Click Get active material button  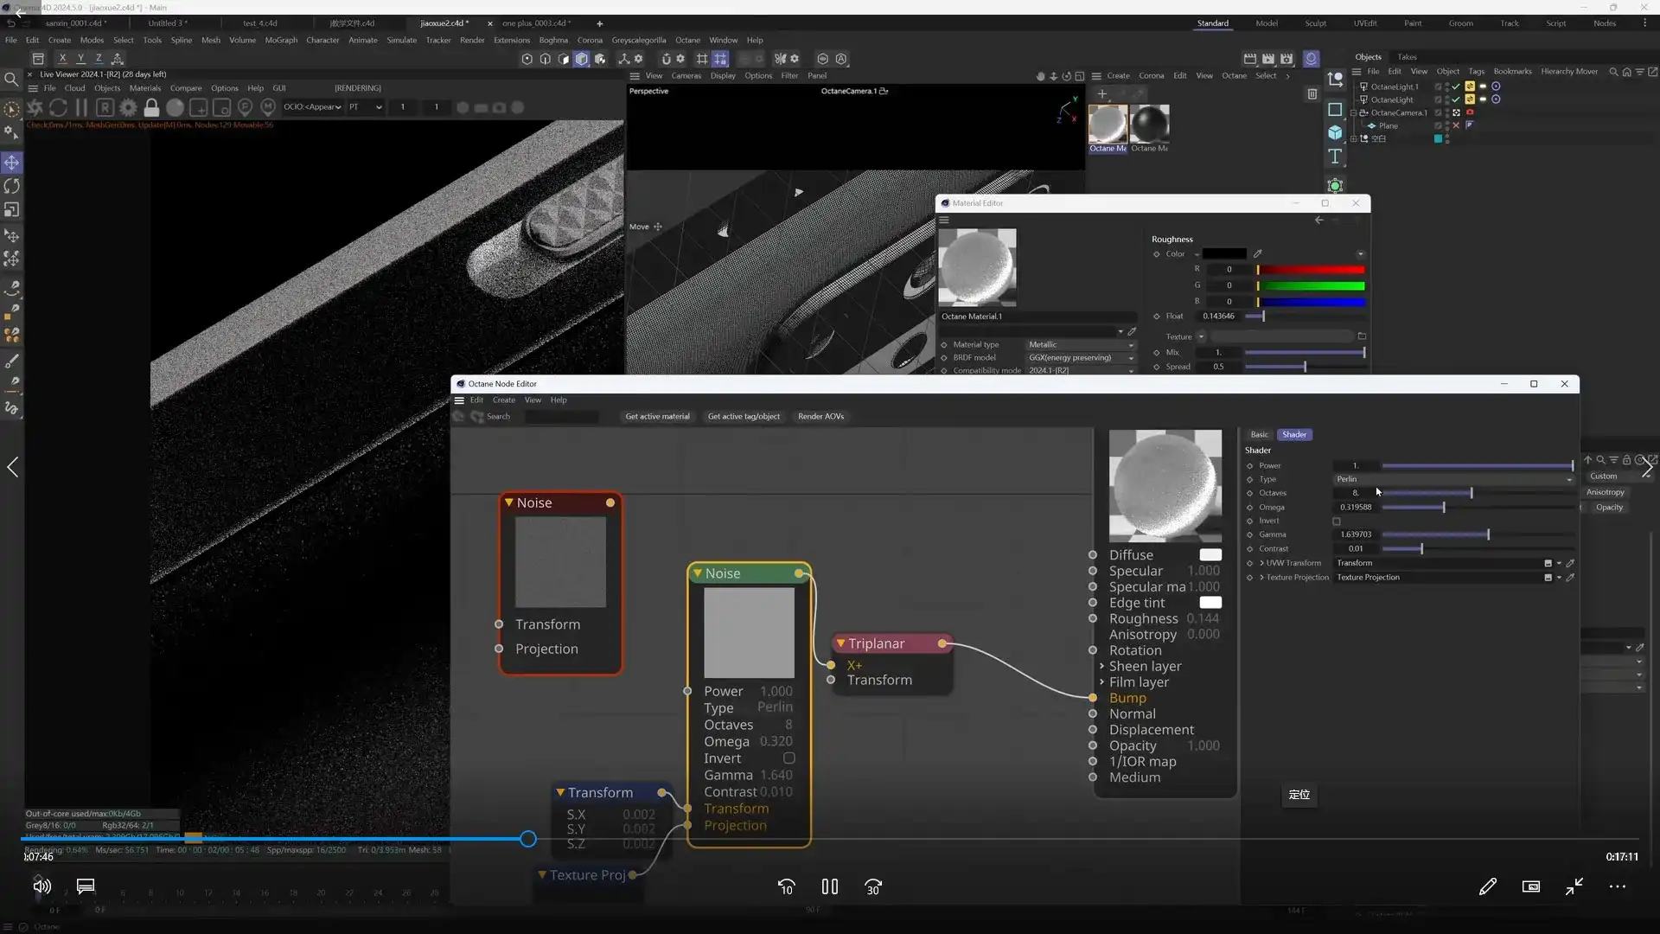click(657, 417)
